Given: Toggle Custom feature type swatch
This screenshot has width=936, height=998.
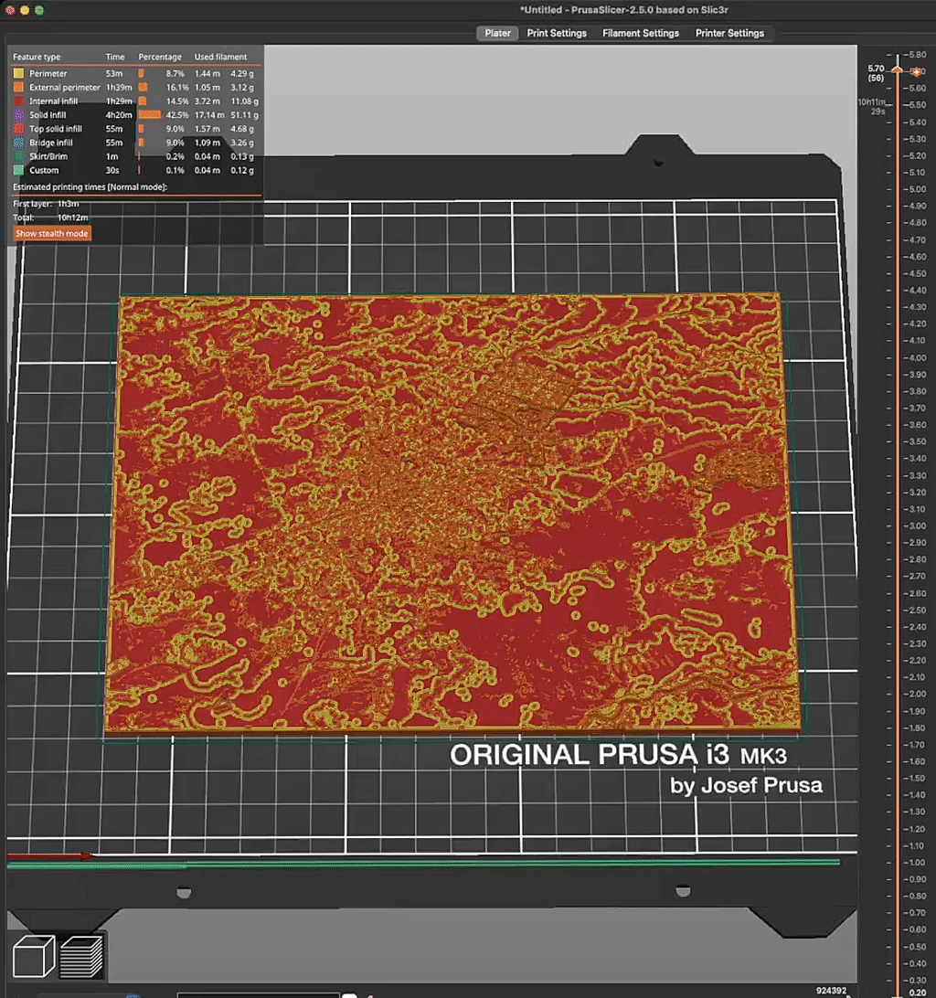Looking at the screenshot, I should pos(18,170).
